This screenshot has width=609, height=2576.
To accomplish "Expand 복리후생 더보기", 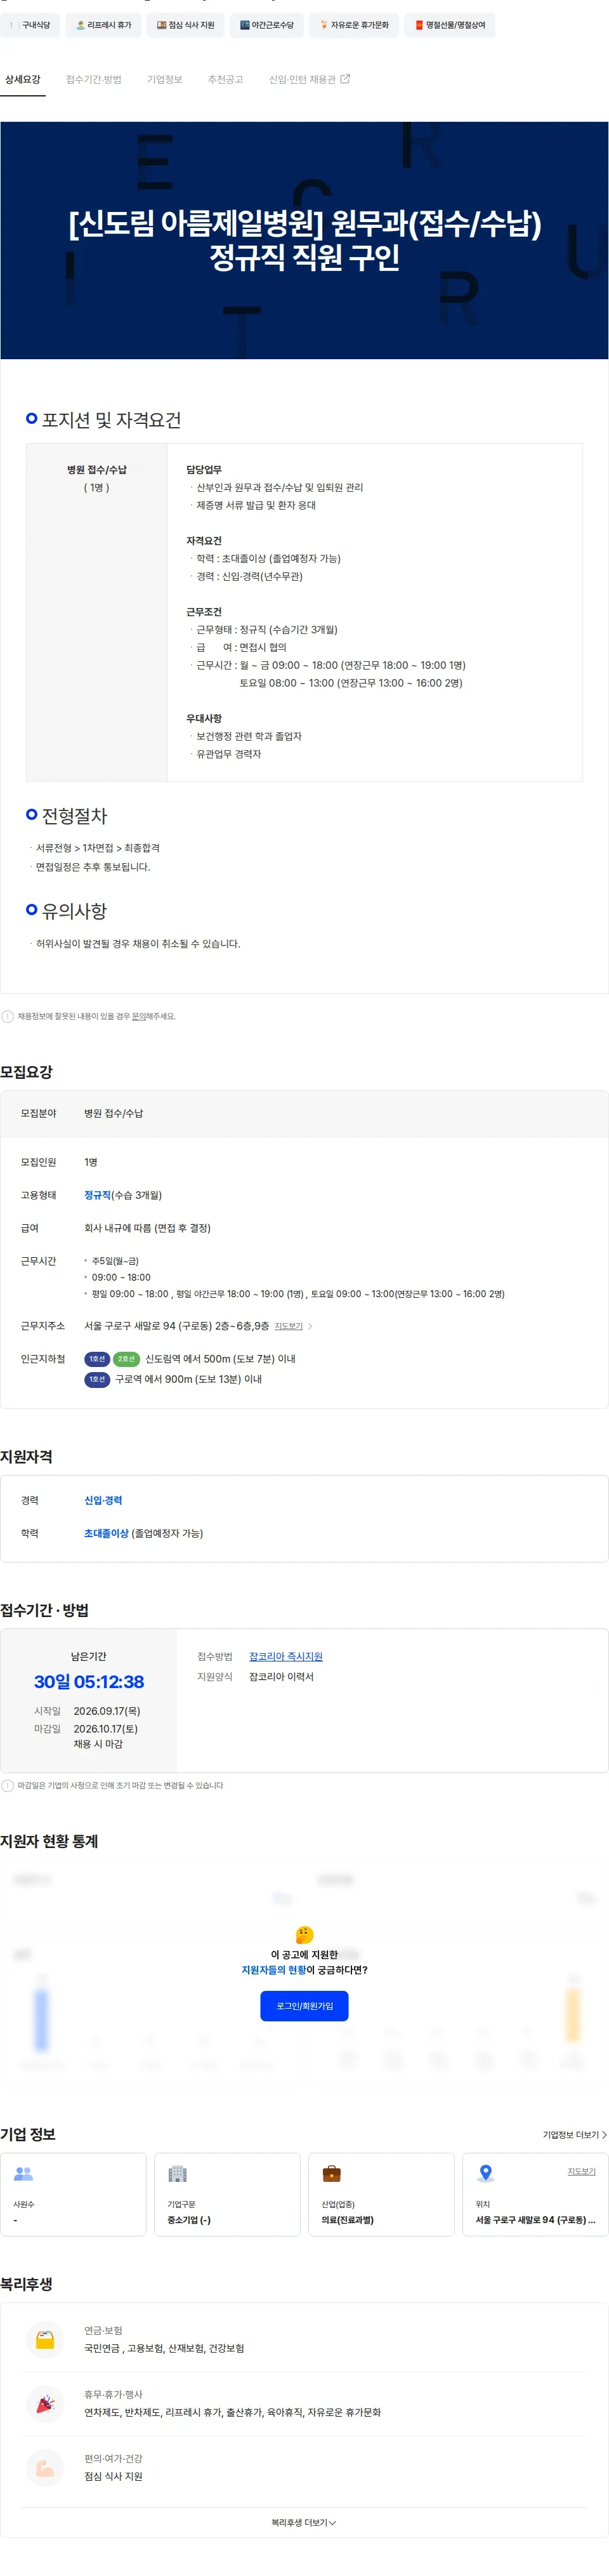I will point(304,2523).
